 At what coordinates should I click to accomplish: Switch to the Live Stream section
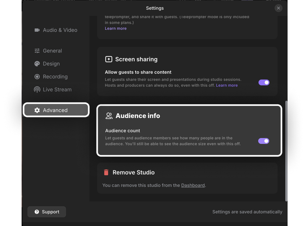(57, 90)
